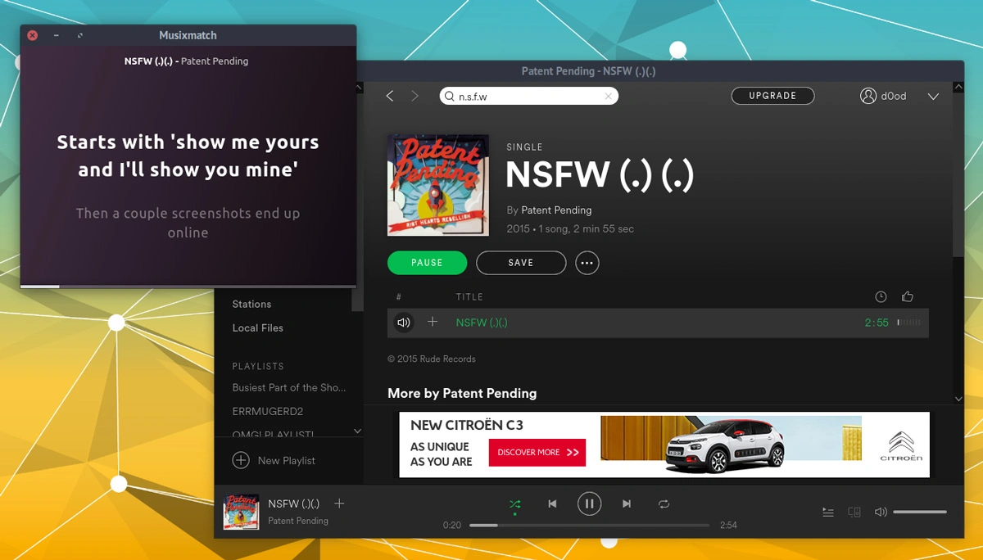This screenshot has height=560, width=983.
Task: Navigate back using the left arrow
Action: (390, 96)
